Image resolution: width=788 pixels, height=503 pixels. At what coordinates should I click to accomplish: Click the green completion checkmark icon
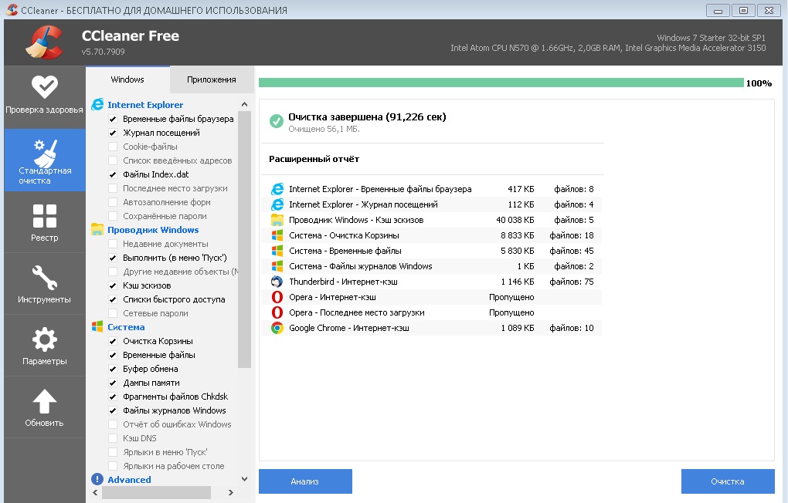[x=277, y=121]
